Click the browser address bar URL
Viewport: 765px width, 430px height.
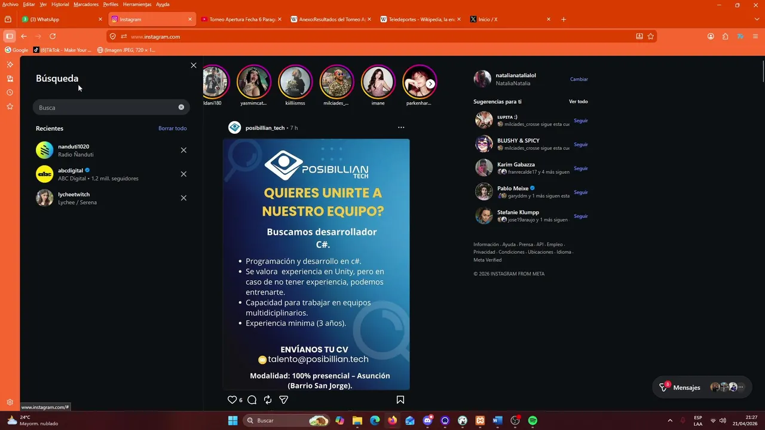pos(155,36)
